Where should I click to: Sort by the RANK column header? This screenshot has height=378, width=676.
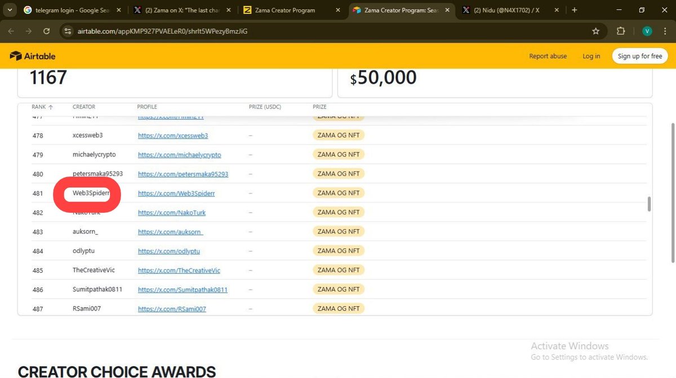42,107
